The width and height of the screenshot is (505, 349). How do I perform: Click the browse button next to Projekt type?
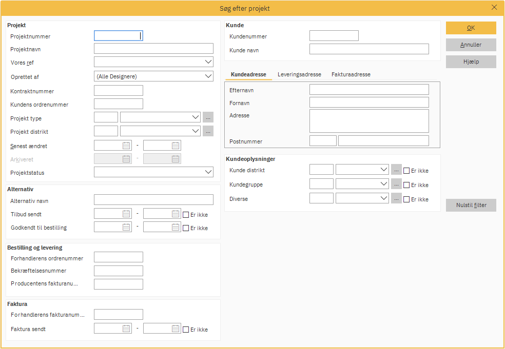(208, 117)
